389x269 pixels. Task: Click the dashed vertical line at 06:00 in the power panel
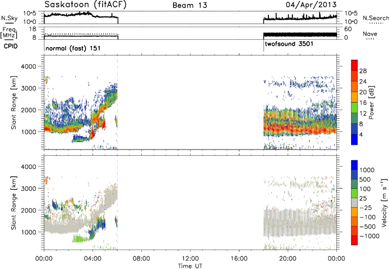click(x=117, y=102)
